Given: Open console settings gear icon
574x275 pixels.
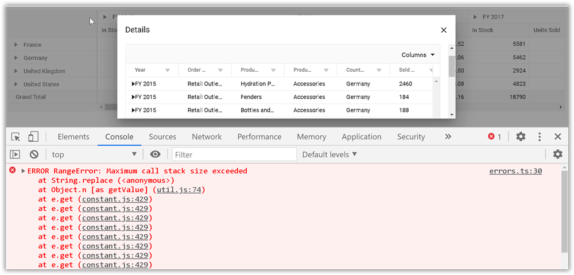Looking at the screenshot, I should click(557, 154).
